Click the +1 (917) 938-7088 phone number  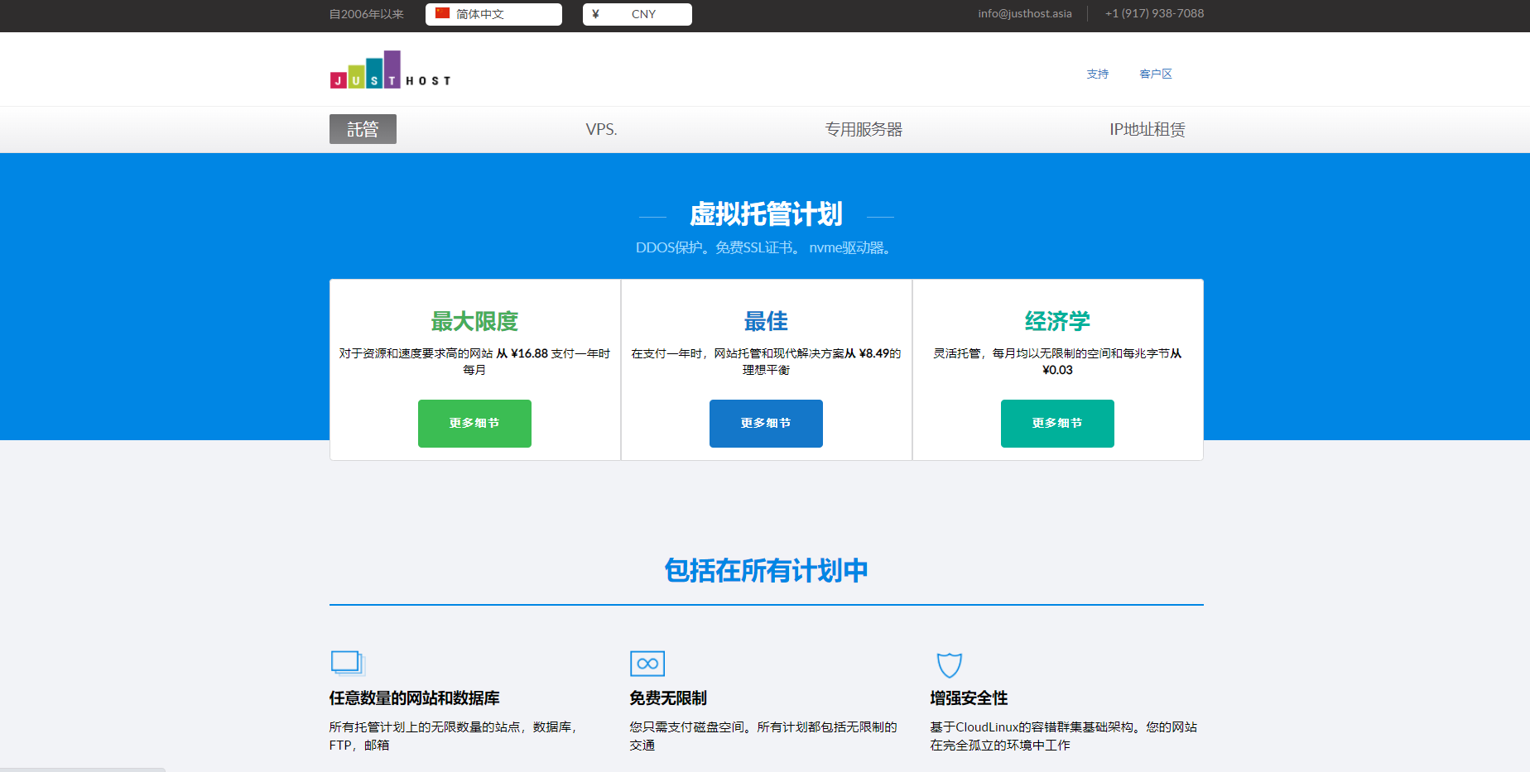[1154, 13]
